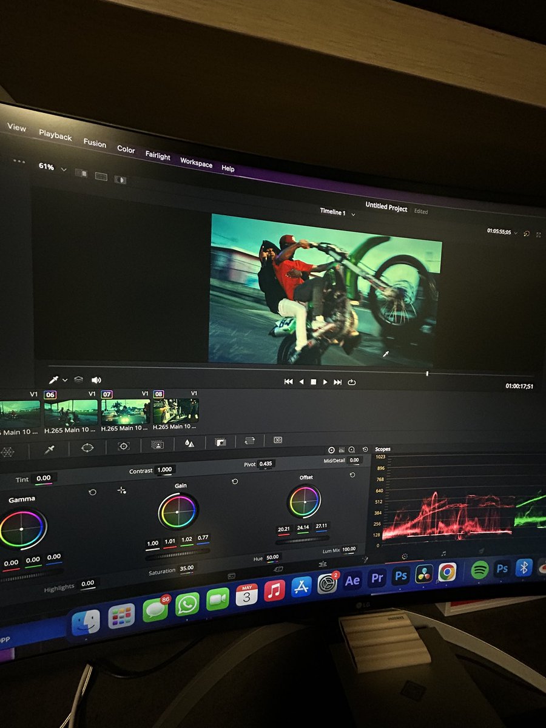The height and width of the screenshot is (728, 546).
Task: Open the dropdown beside timecode 01:05:55;05
Action: tap(516, 232)
